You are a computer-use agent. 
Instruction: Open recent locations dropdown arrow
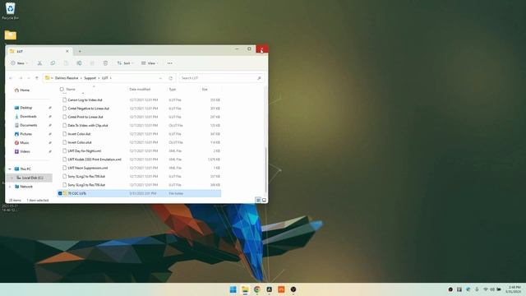click(x=29, y=78)
